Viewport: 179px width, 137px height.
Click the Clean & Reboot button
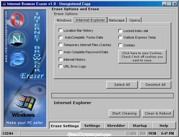pyautogui.click(x=158, y=113)
